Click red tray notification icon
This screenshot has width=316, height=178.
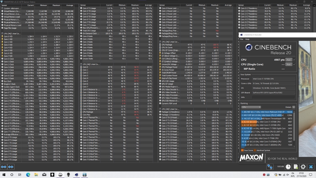tap(264, 175)
